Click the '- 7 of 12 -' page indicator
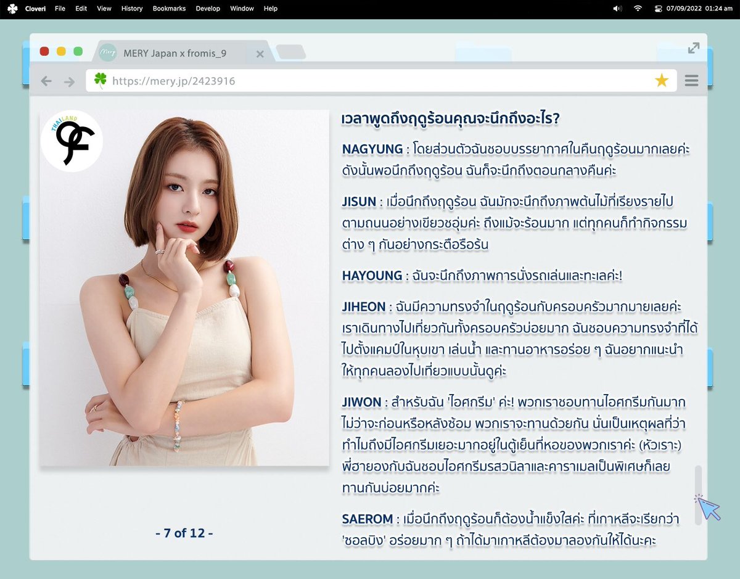 click(x=184, y=533)
